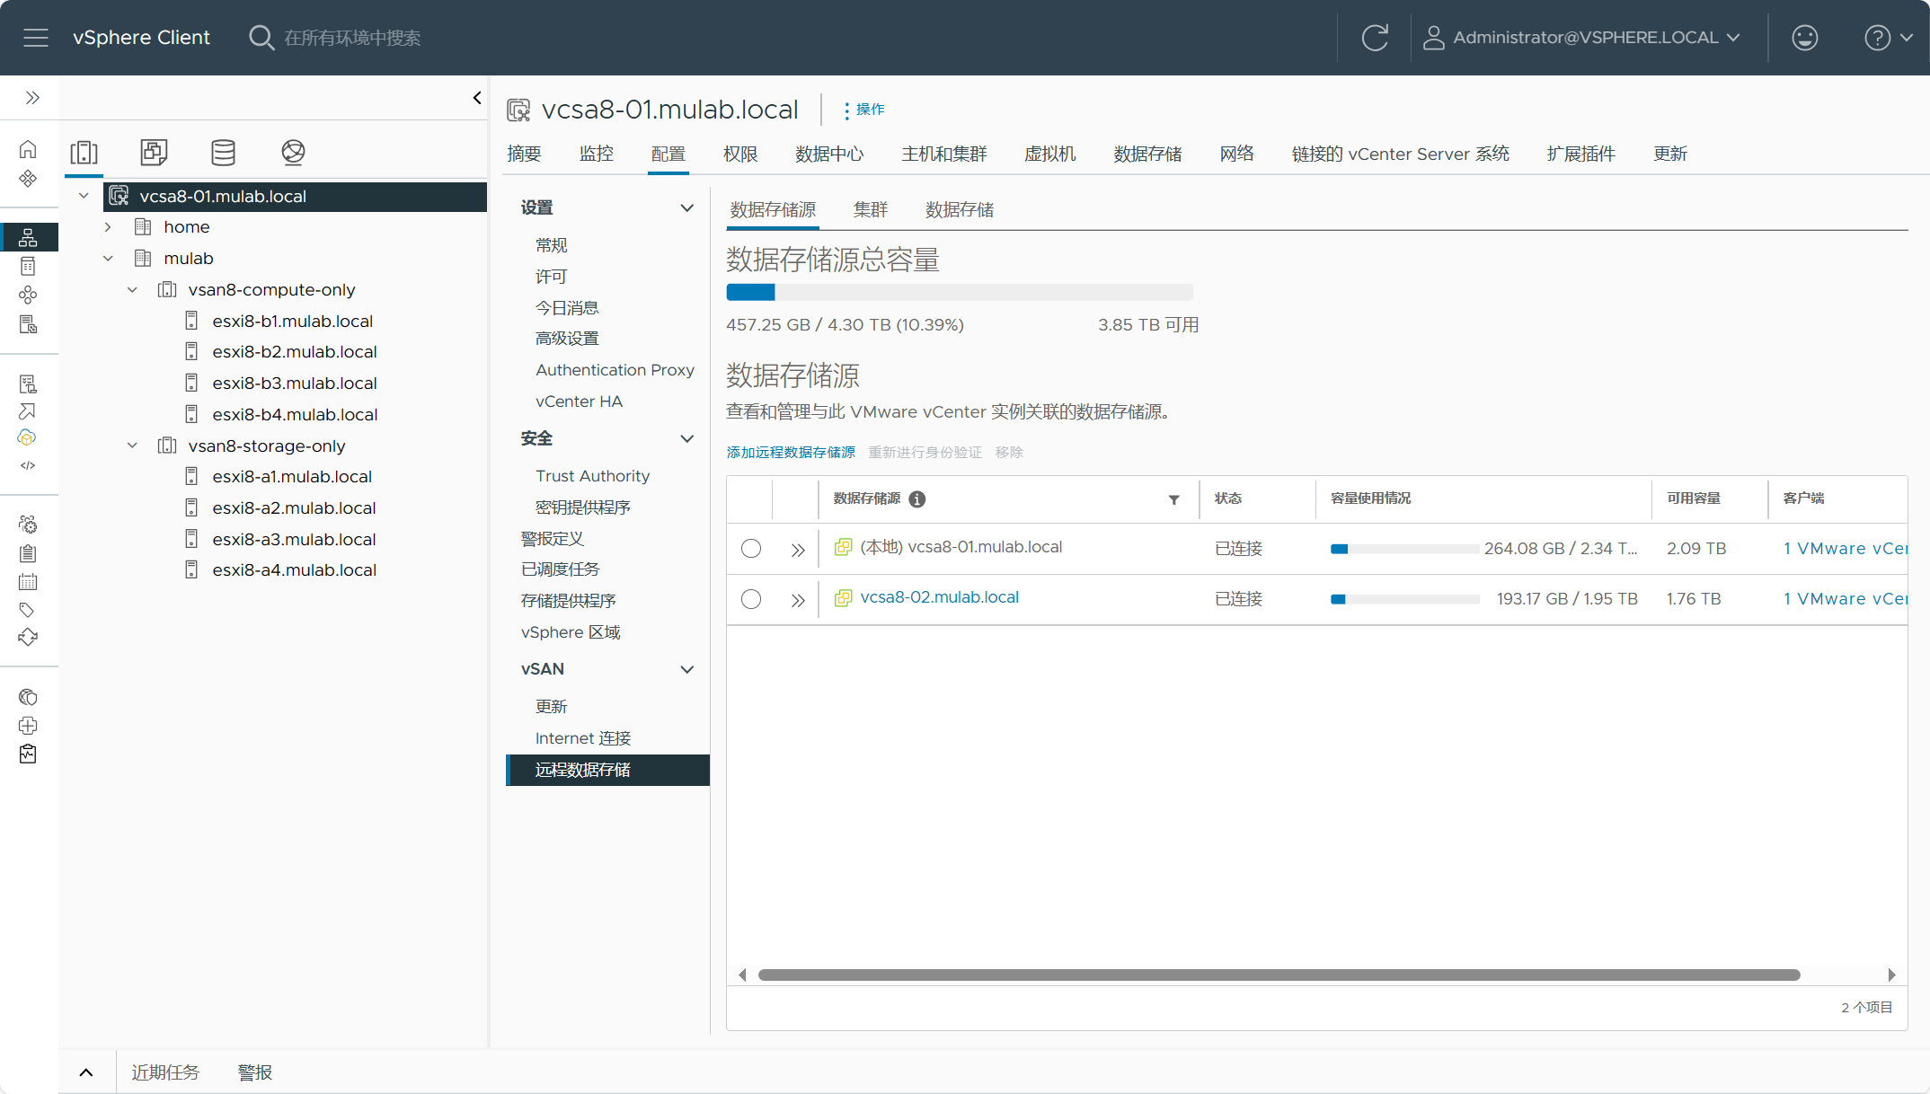
Task: Click the total datastore source capacity bar
Action: [x=960, y=292]
